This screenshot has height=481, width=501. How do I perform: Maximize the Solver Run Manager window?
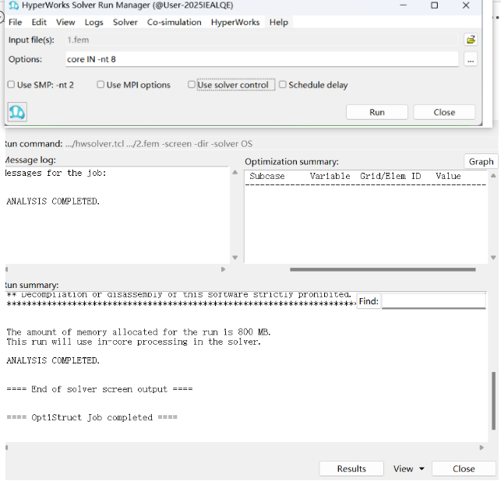point(434,5)
